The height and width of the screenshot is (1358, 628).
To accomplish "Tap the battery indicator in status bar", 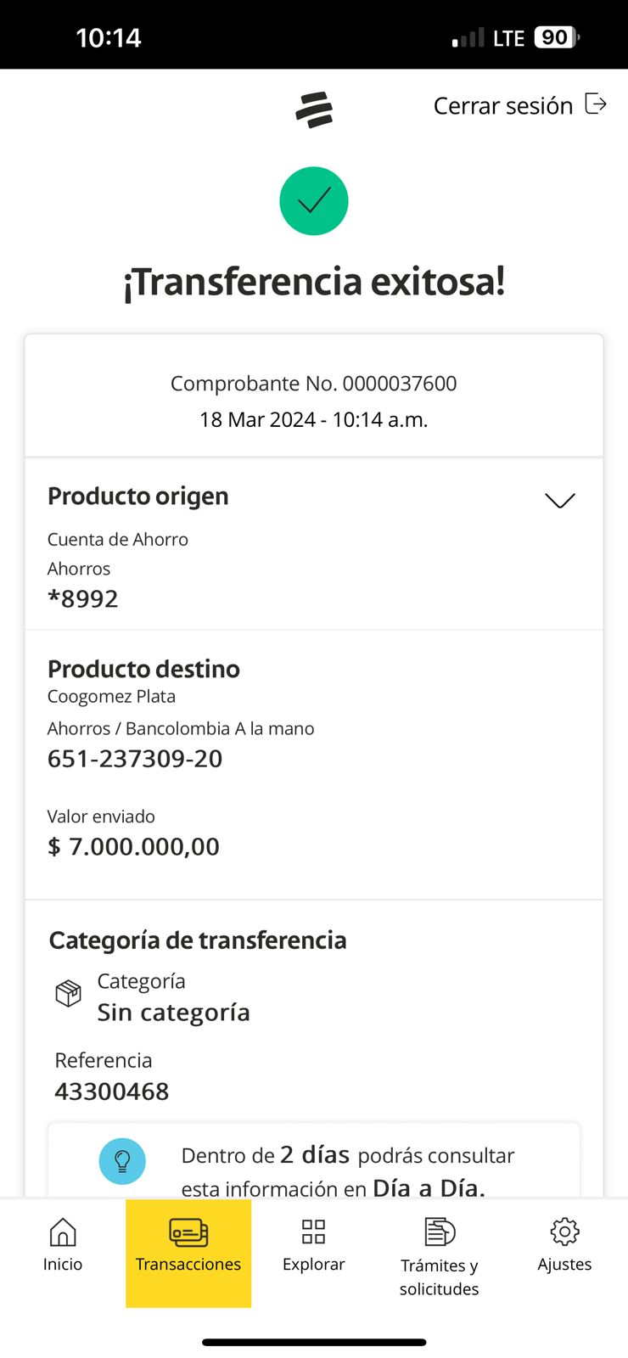I will click(556, 37).
